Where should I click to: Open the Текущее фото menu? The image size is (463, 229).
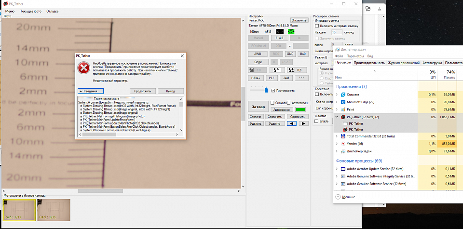pos(31,11)
